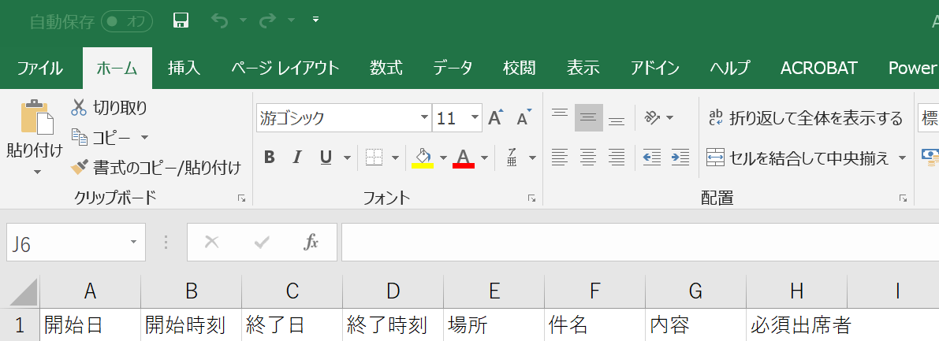Click center text horizontally icon

(x=589, y=158)
